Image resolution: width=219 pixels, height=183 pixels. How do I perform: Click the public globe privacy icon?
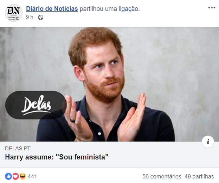(x=41, y=18)
